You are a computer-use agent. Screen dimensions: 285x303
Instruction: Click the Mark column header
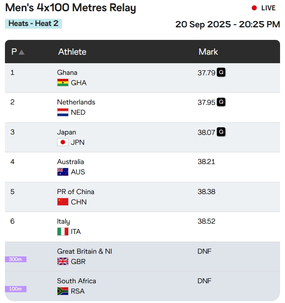pos(208,52)
